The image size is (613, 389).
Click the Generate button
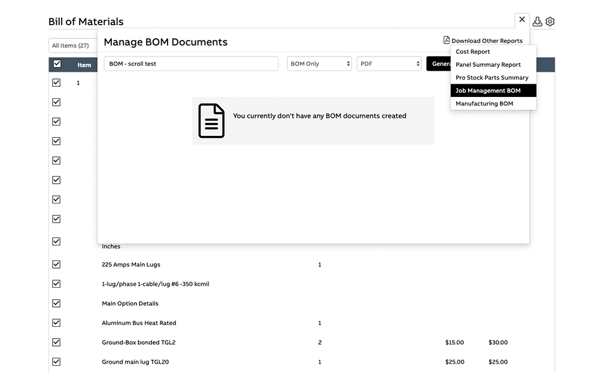pyautogui.click(x=439, y=63)
